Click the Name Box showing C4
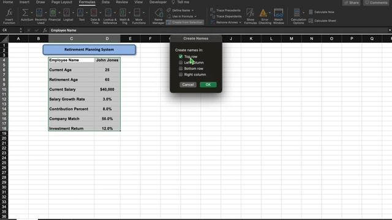The image size is (392, 220). pyautogui.click(x=10, y=30)
